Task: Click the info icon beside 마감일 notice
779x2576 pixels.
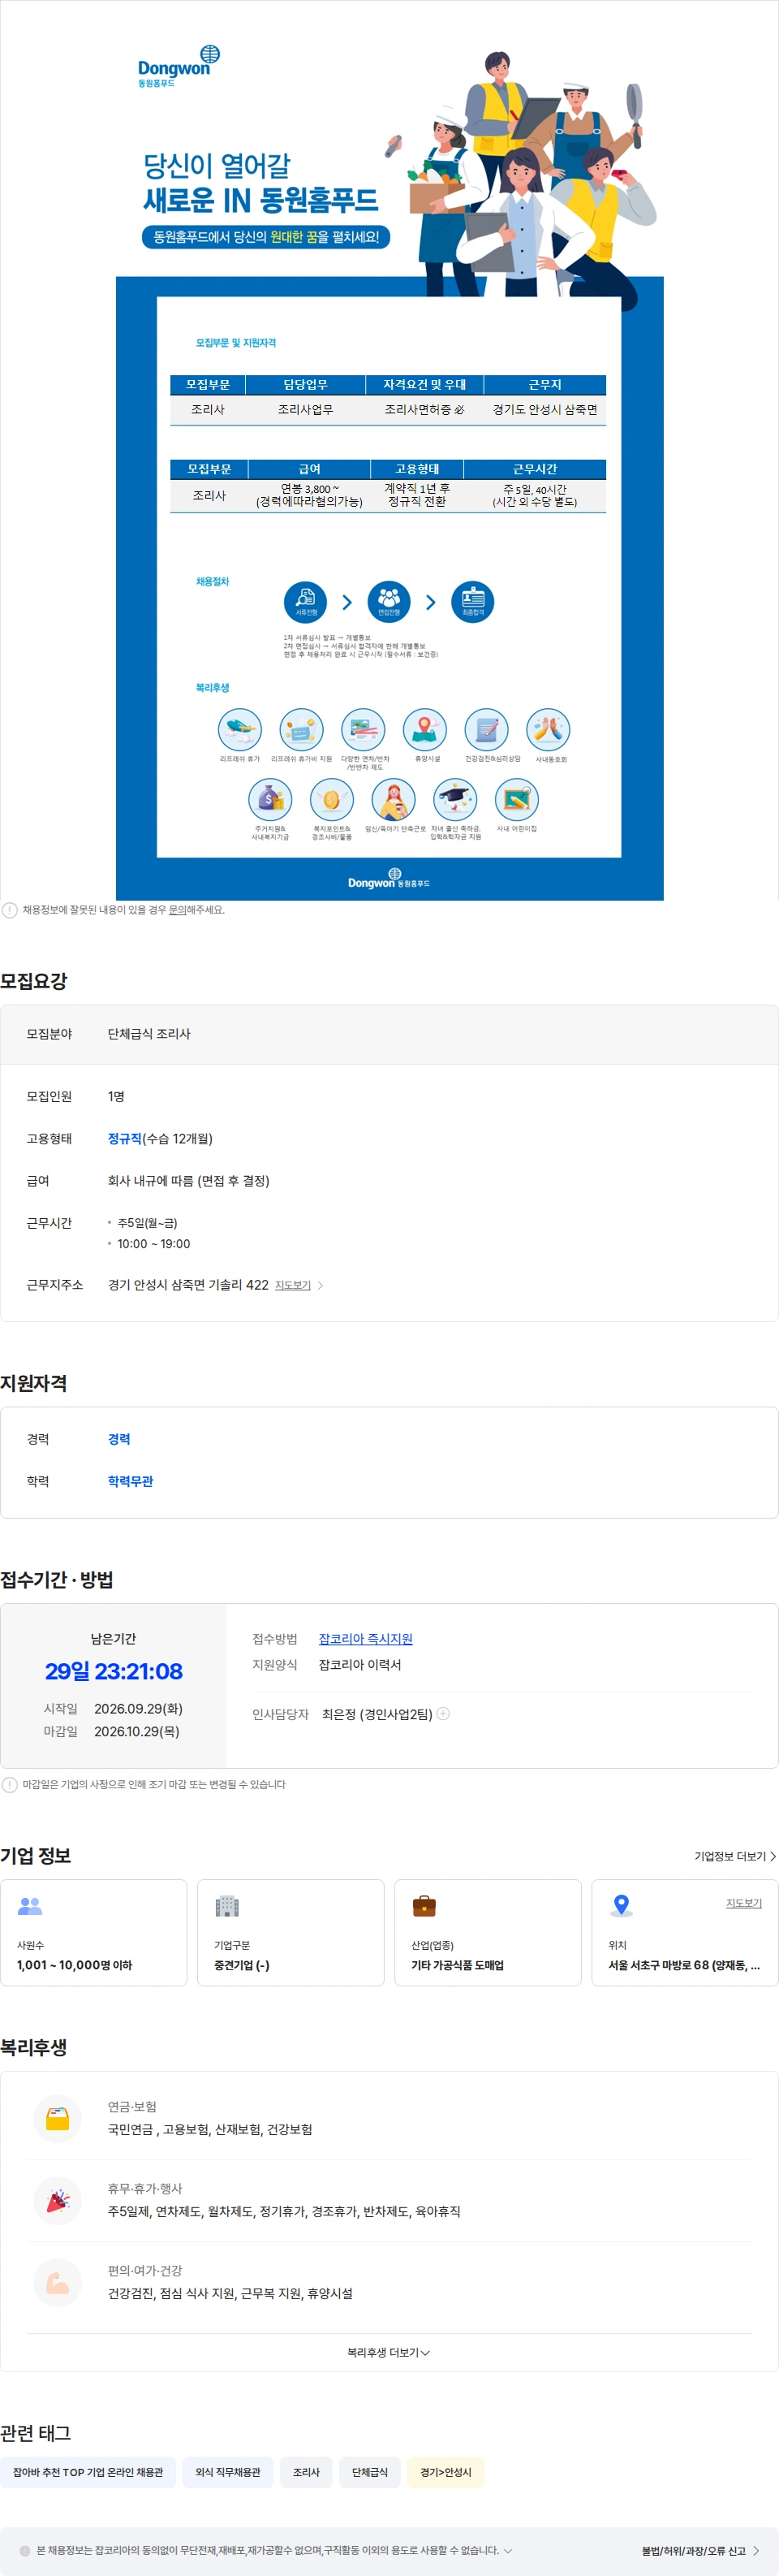Action: click(x=10, y=1784)
